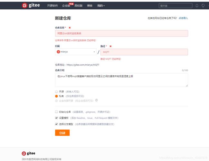Click the 仓库介绍 description text area
Image resolution: width=209 pixels, height=161 pixels.
pos(121,80)
